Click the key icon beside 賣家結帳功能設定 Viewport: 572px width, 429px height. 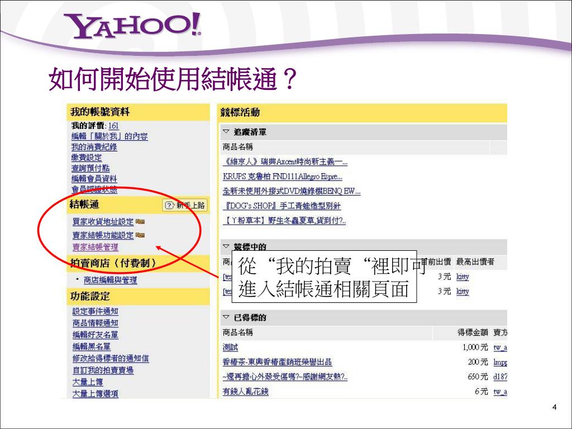pos(140,235)
